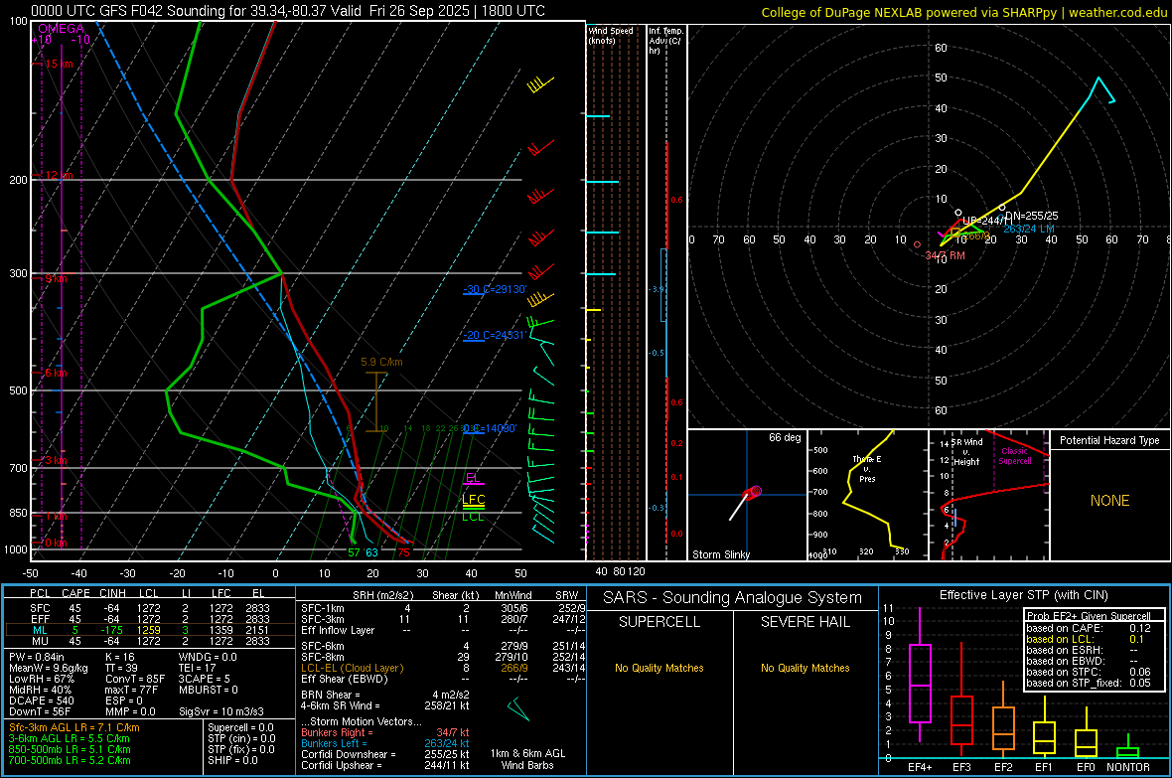Click the Bunkers Left = 263/24 kt line

click(385, 743)
